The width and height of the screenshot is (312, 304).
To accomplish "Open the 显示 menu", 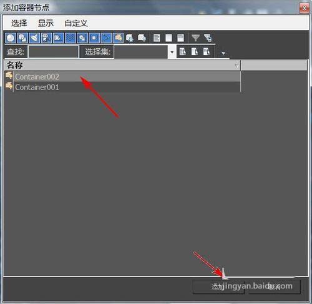I will pos(46,23).
